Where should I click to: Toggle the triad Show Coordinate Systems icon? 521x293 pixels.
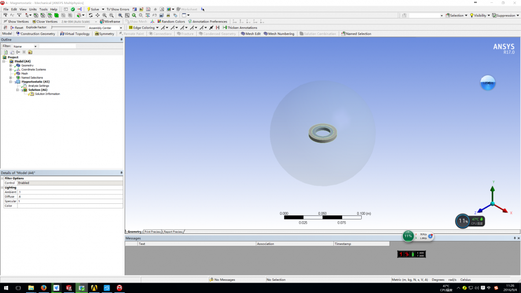click(152, 21)
